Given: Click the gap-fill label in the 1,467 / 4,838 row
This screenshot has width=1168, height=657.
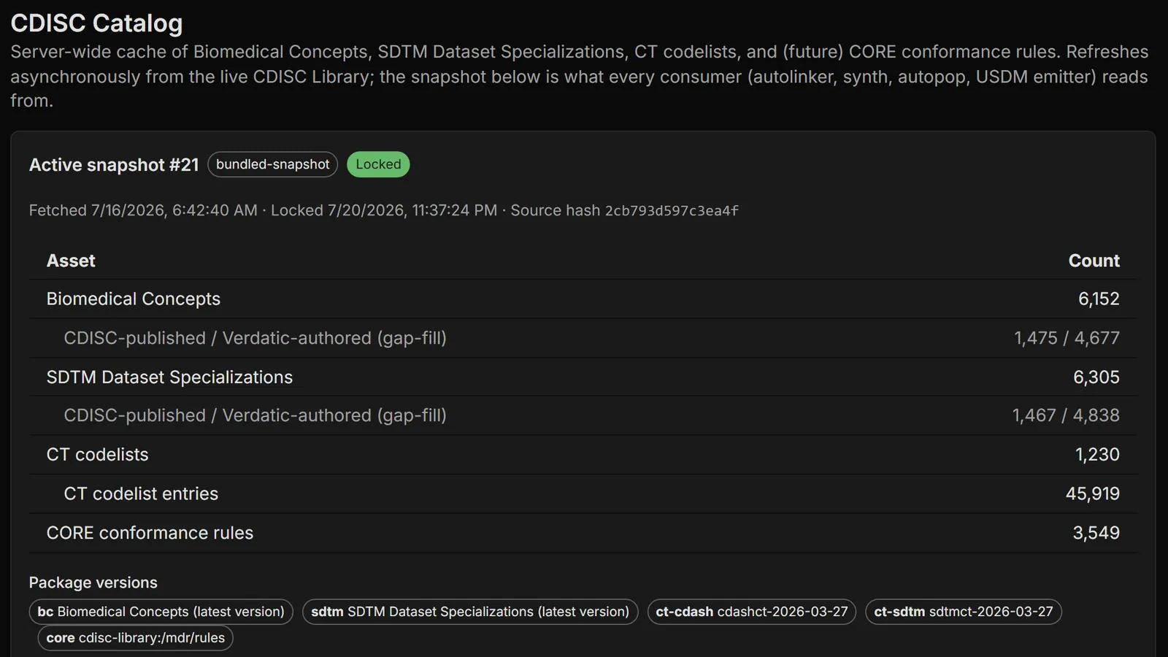Looking at the screenshot, I should click(x=255, y=415).
